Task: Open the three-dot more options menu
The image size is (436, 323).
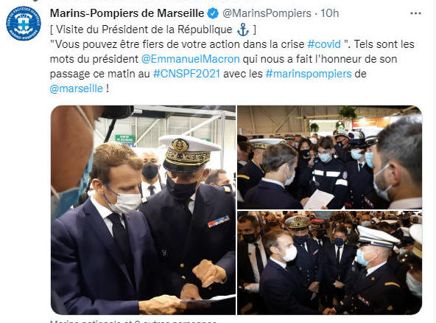Action: pos(415,13)
